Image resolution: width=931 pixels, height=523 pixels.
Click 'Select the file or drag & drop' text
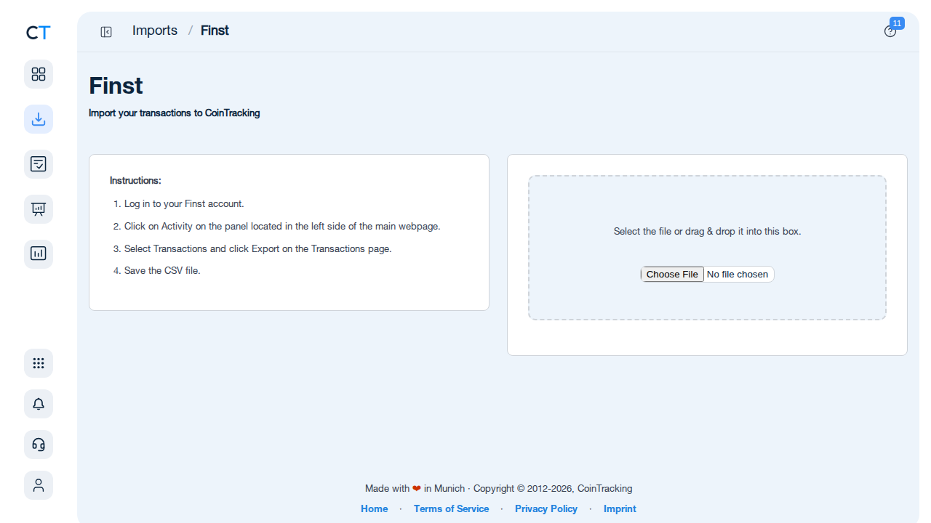coord(707,232)
